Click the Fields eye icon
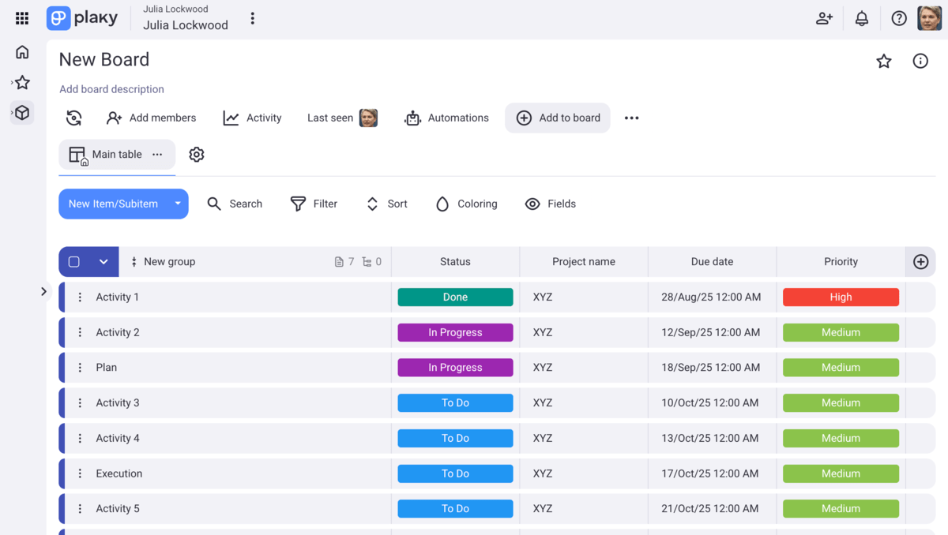 pos(532,204)
